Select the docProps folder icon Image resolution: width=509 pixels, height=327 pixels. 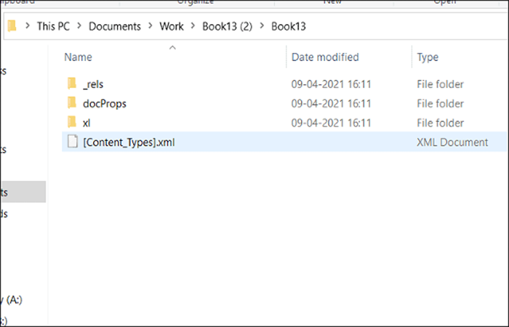(72, 103)
